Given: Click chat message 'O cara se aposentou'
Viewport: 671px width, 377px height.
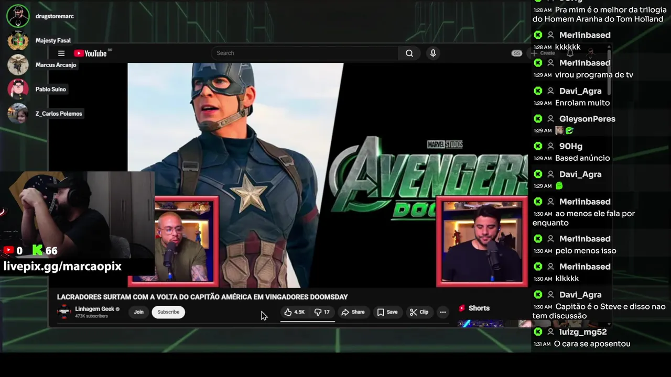Looking at the screenshot, I should click(592, 344).
